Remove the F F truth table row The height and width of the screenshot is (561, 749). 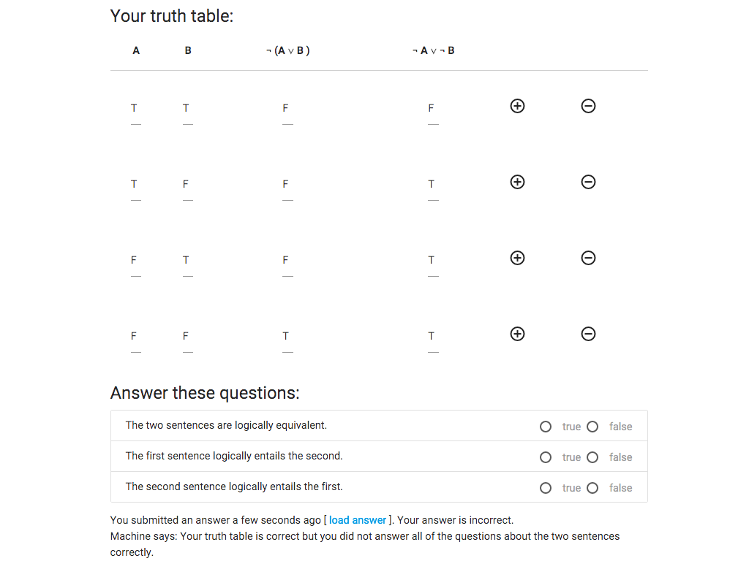tap(588, 335)
